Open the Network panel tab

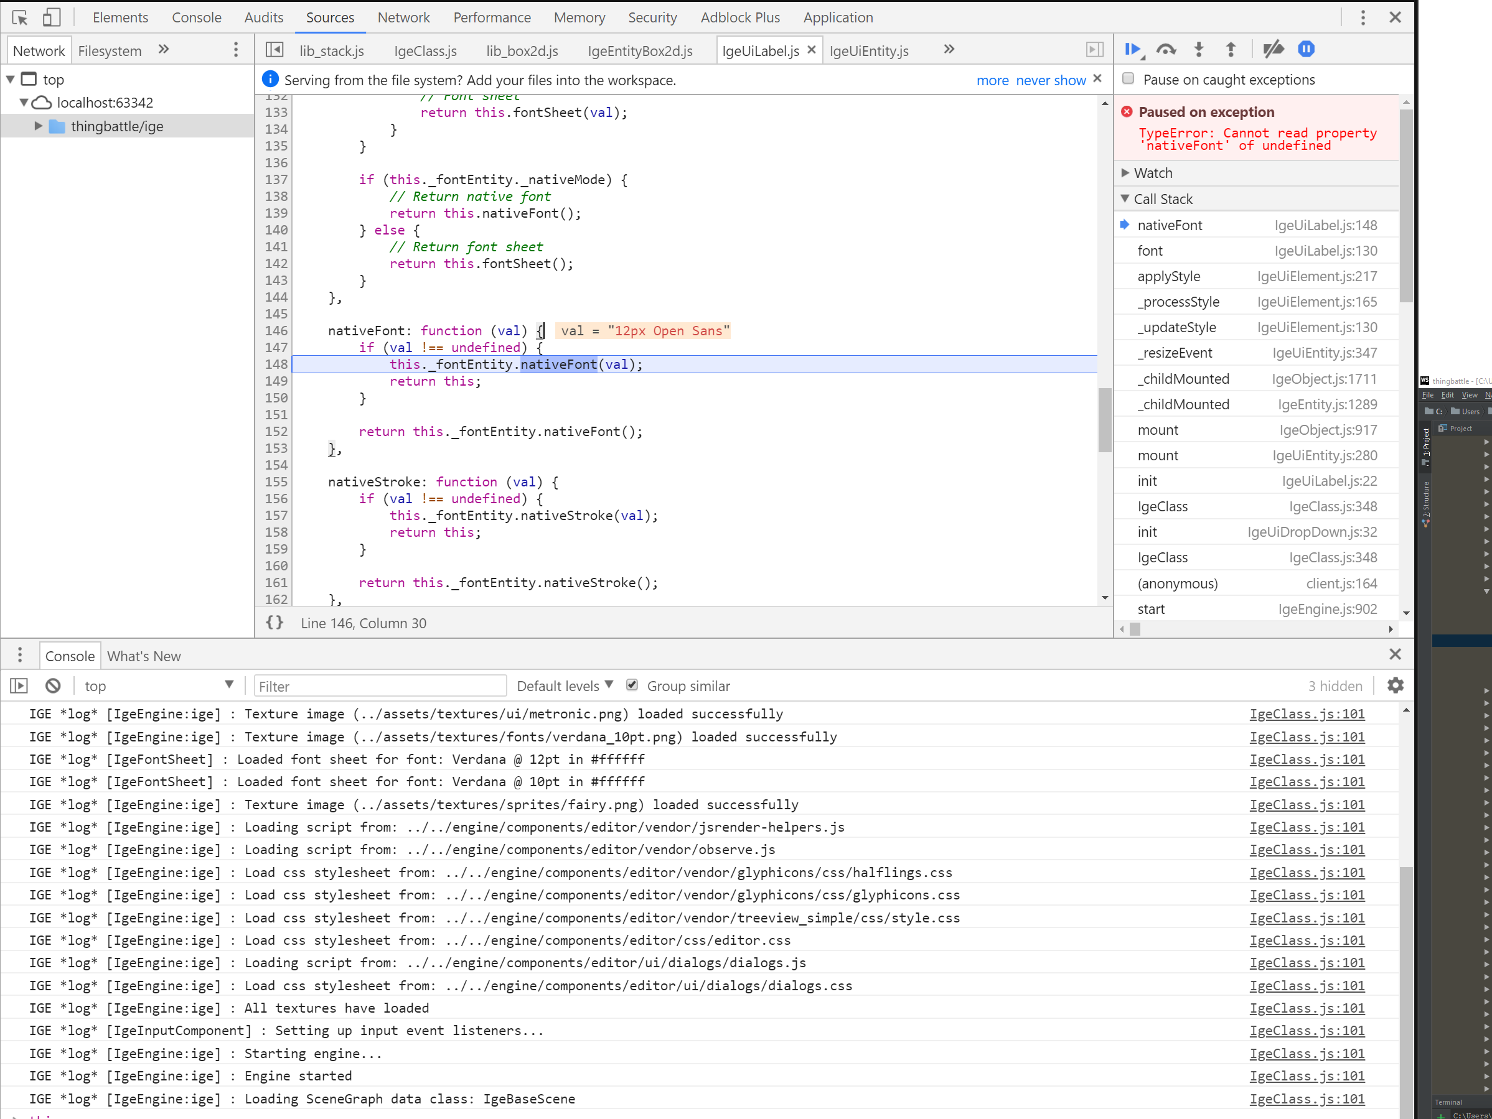point(403,17)
